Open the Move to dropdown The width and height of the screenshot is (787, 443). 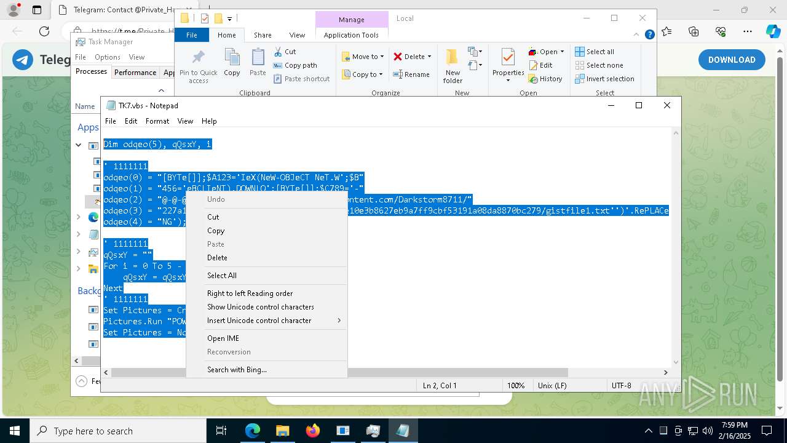point(363,57)
